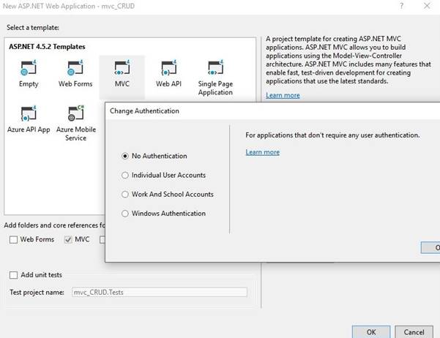Confirm the template dialog with OK
This screenshot has width=440, height=338.
click(371, 332)
